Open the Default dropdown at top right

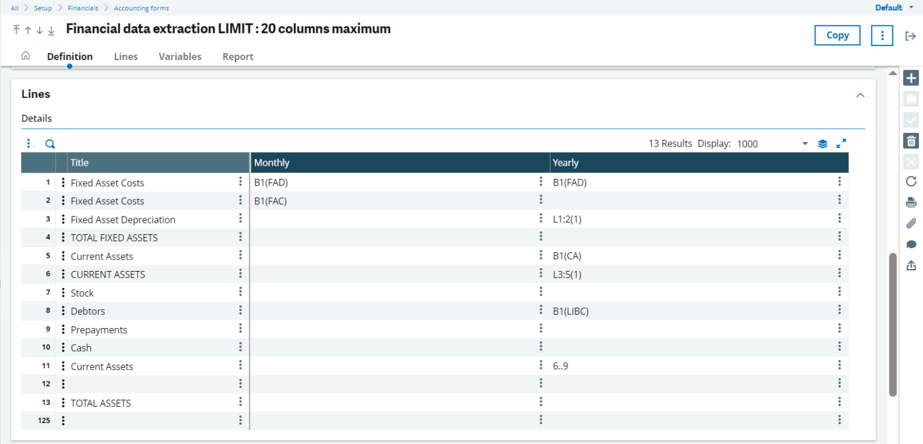click(x=894, y=8)
